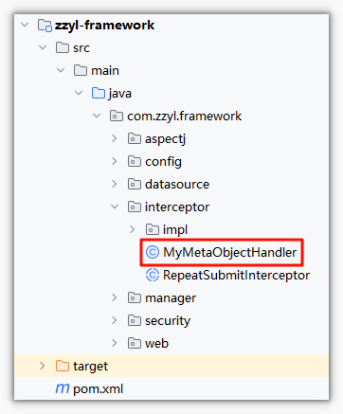Click the manager package icon

tap(135, 297)
